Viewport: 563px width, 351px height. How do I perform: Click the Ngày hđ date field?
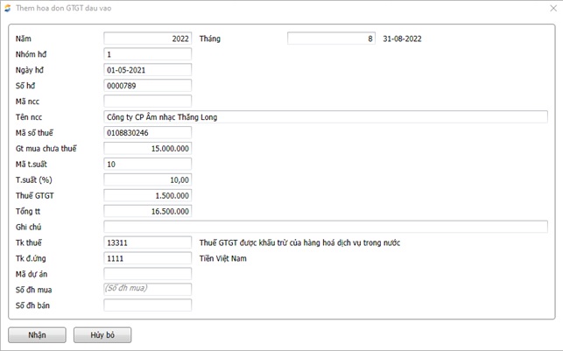coord(147,70)
